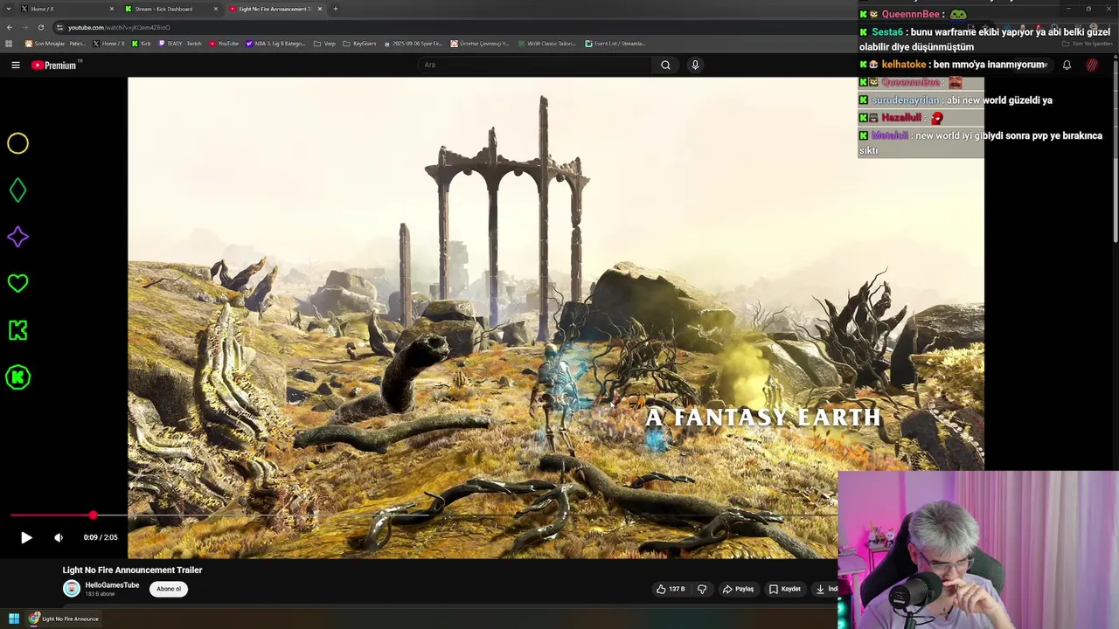This screenshot has width=1119, height=629.
Task: Open the YouTube hamburger guide menu
Action: click(16, 65)
